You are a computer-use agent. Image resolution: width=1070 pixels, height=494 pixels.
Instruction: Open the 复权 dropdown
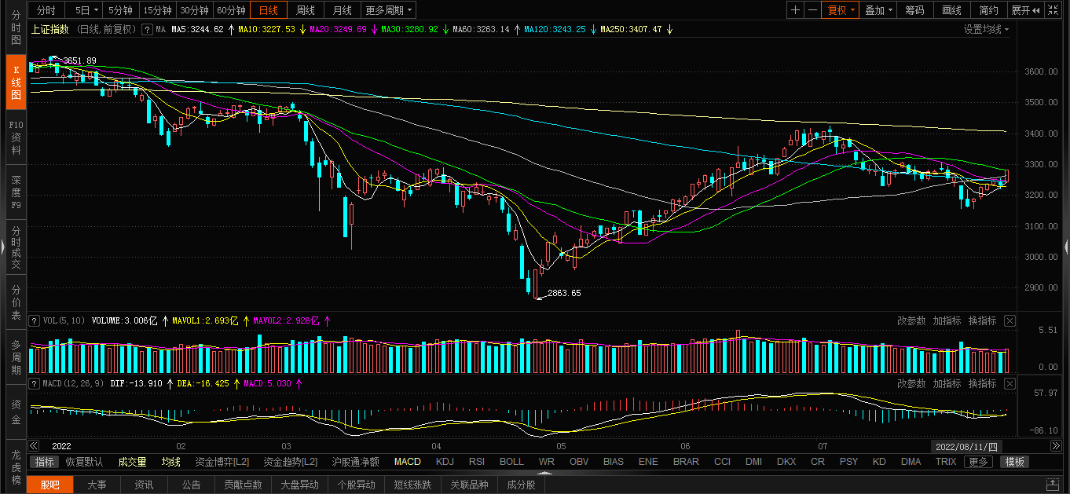(841, 10)
